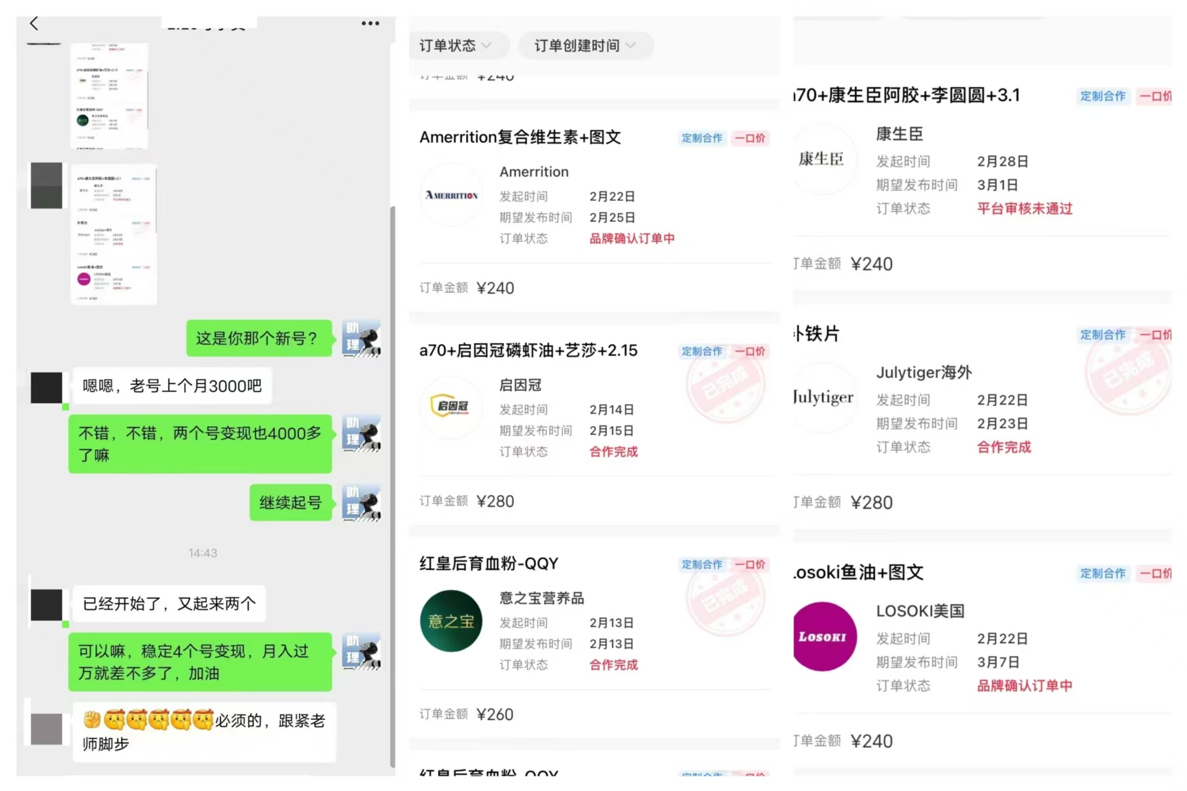Select message 继续起号

[x=291, y=503]
